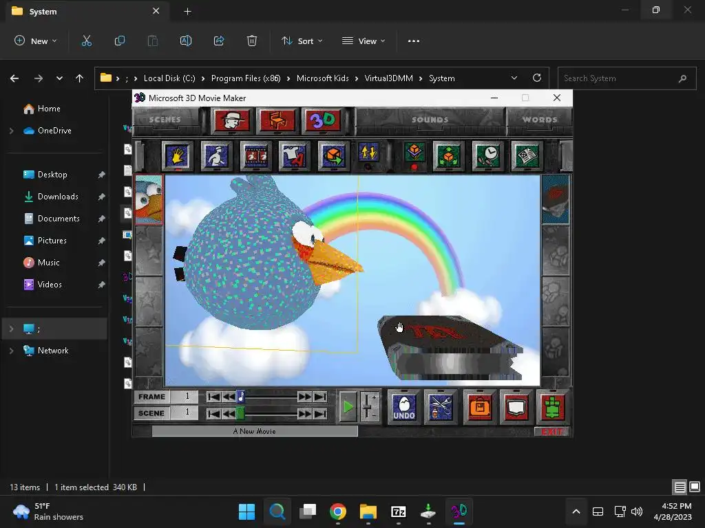The width and height of the screenshot is (705, 528).
Task: Open the SCENES tab in Movie Maker
Action: tap(165, 120)
